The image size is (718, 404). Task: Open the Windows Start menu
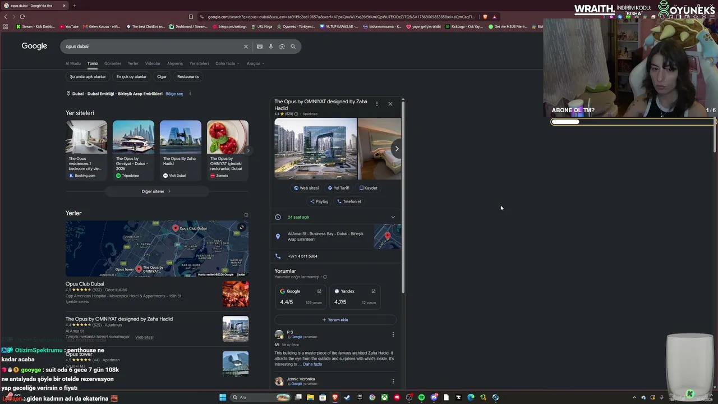[x=223, y=397]
